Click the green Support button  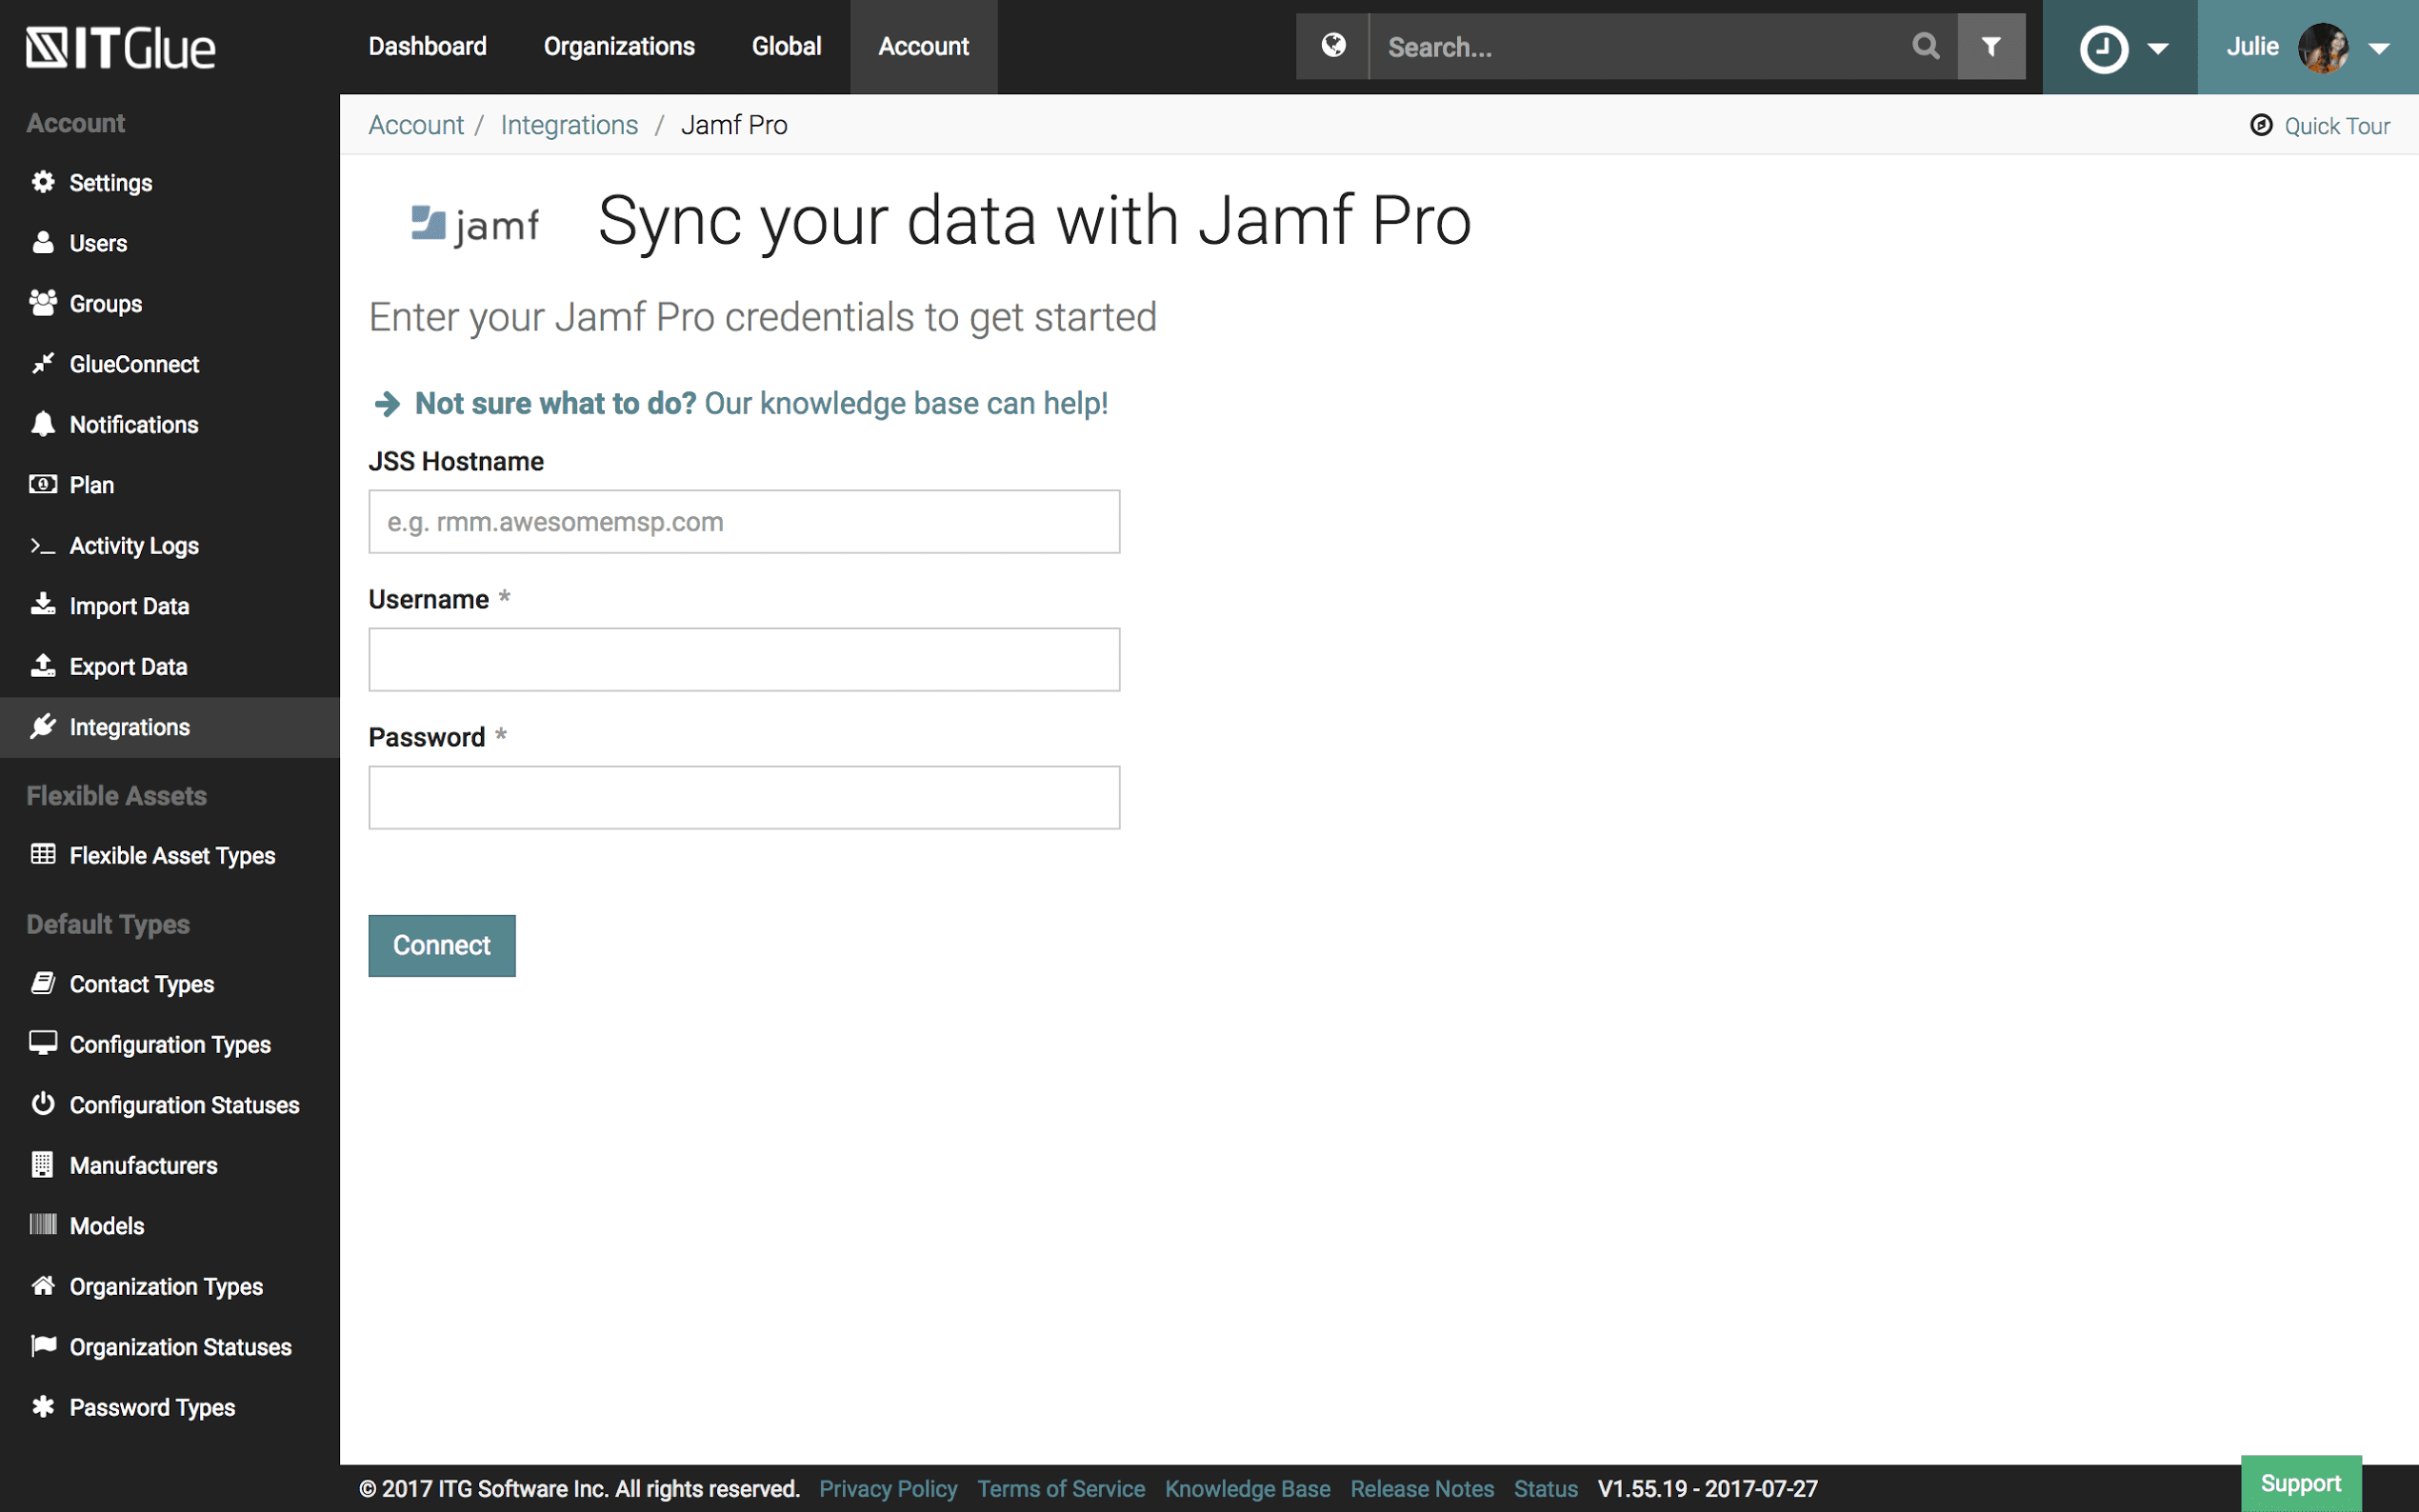(x=2300, y=1483)
